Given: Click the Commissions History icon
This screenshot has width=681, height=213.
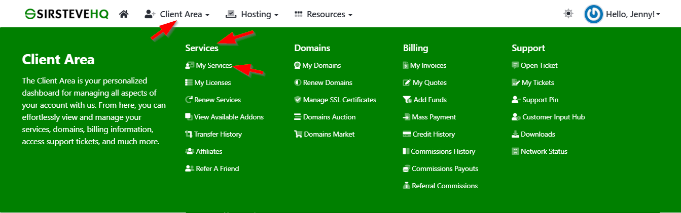Looking at the screenshot, I should click(x=406, y=151).
